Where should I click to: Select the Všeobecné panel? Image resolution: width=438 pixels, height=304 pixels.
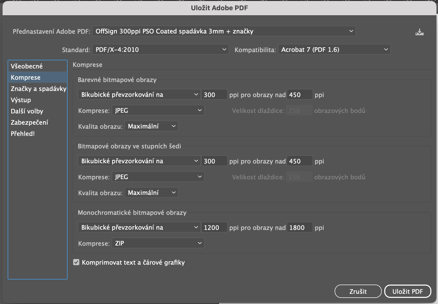[38, 66]
